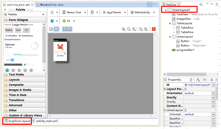
Task: Click ellipsis button for Id property
Action: 213,85
